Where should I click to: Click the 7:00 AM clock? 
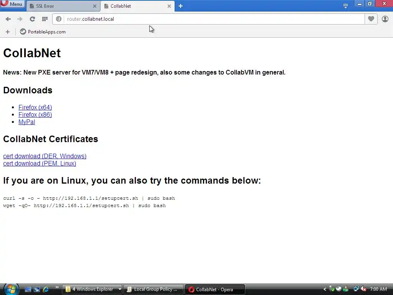tap(378, 289)
